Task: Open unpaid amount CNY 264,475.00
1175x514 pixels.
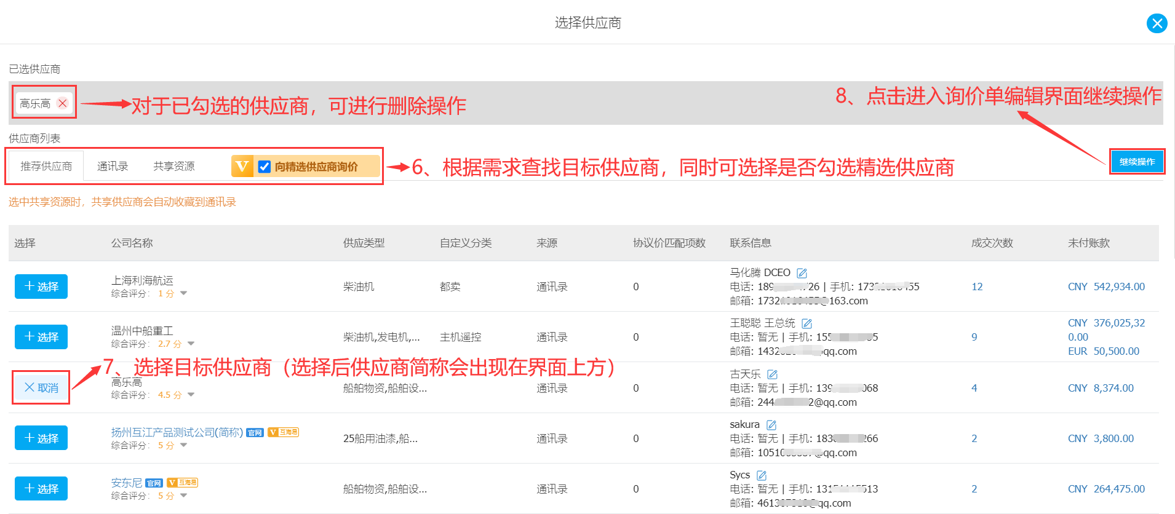Action: pyautogui.click(x=1106, y=489)
